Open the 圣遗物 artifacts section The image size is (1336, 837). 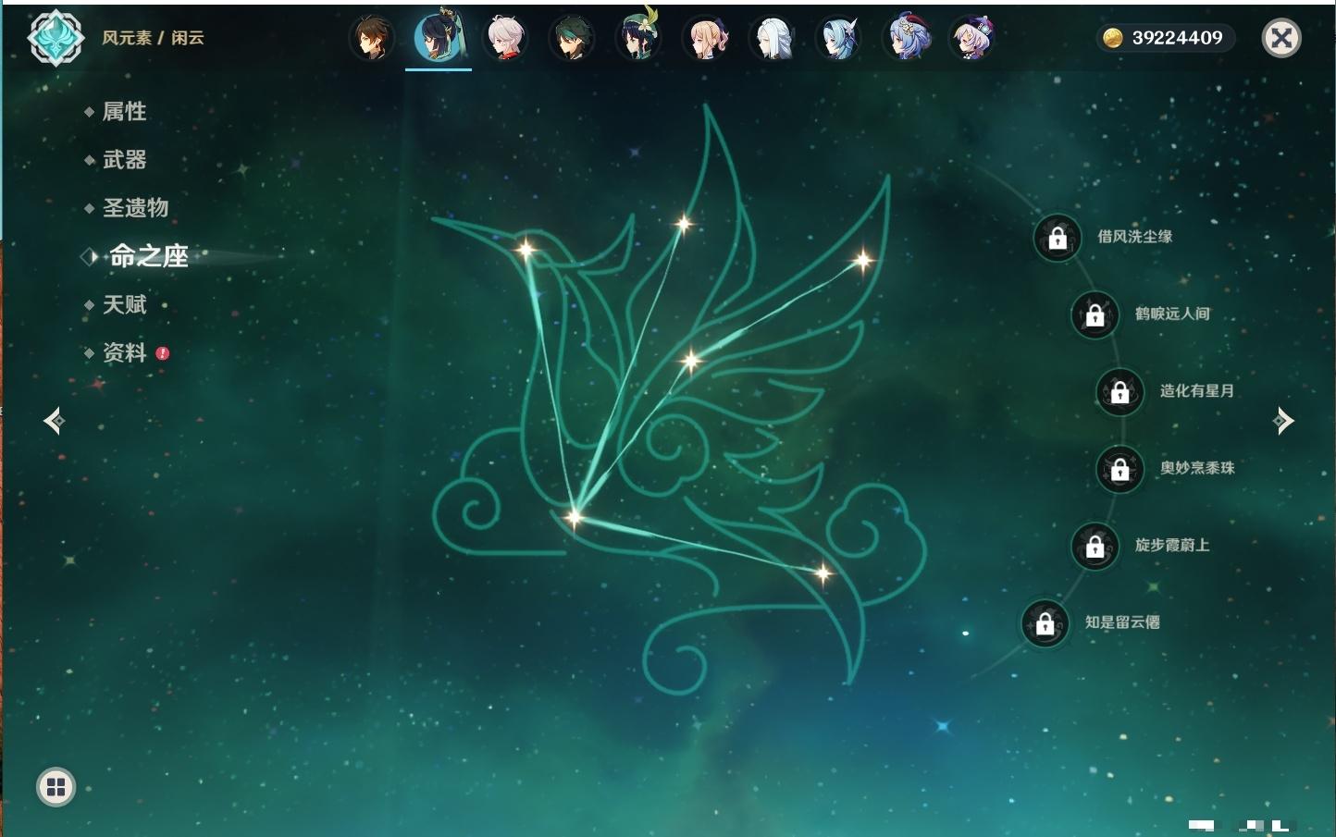[x=135, y=208]
